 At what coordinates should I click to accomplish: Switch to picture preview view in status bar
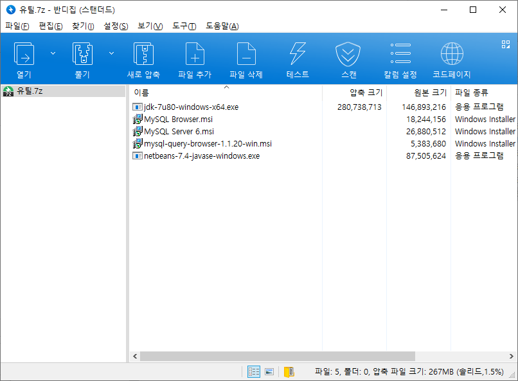269,372
